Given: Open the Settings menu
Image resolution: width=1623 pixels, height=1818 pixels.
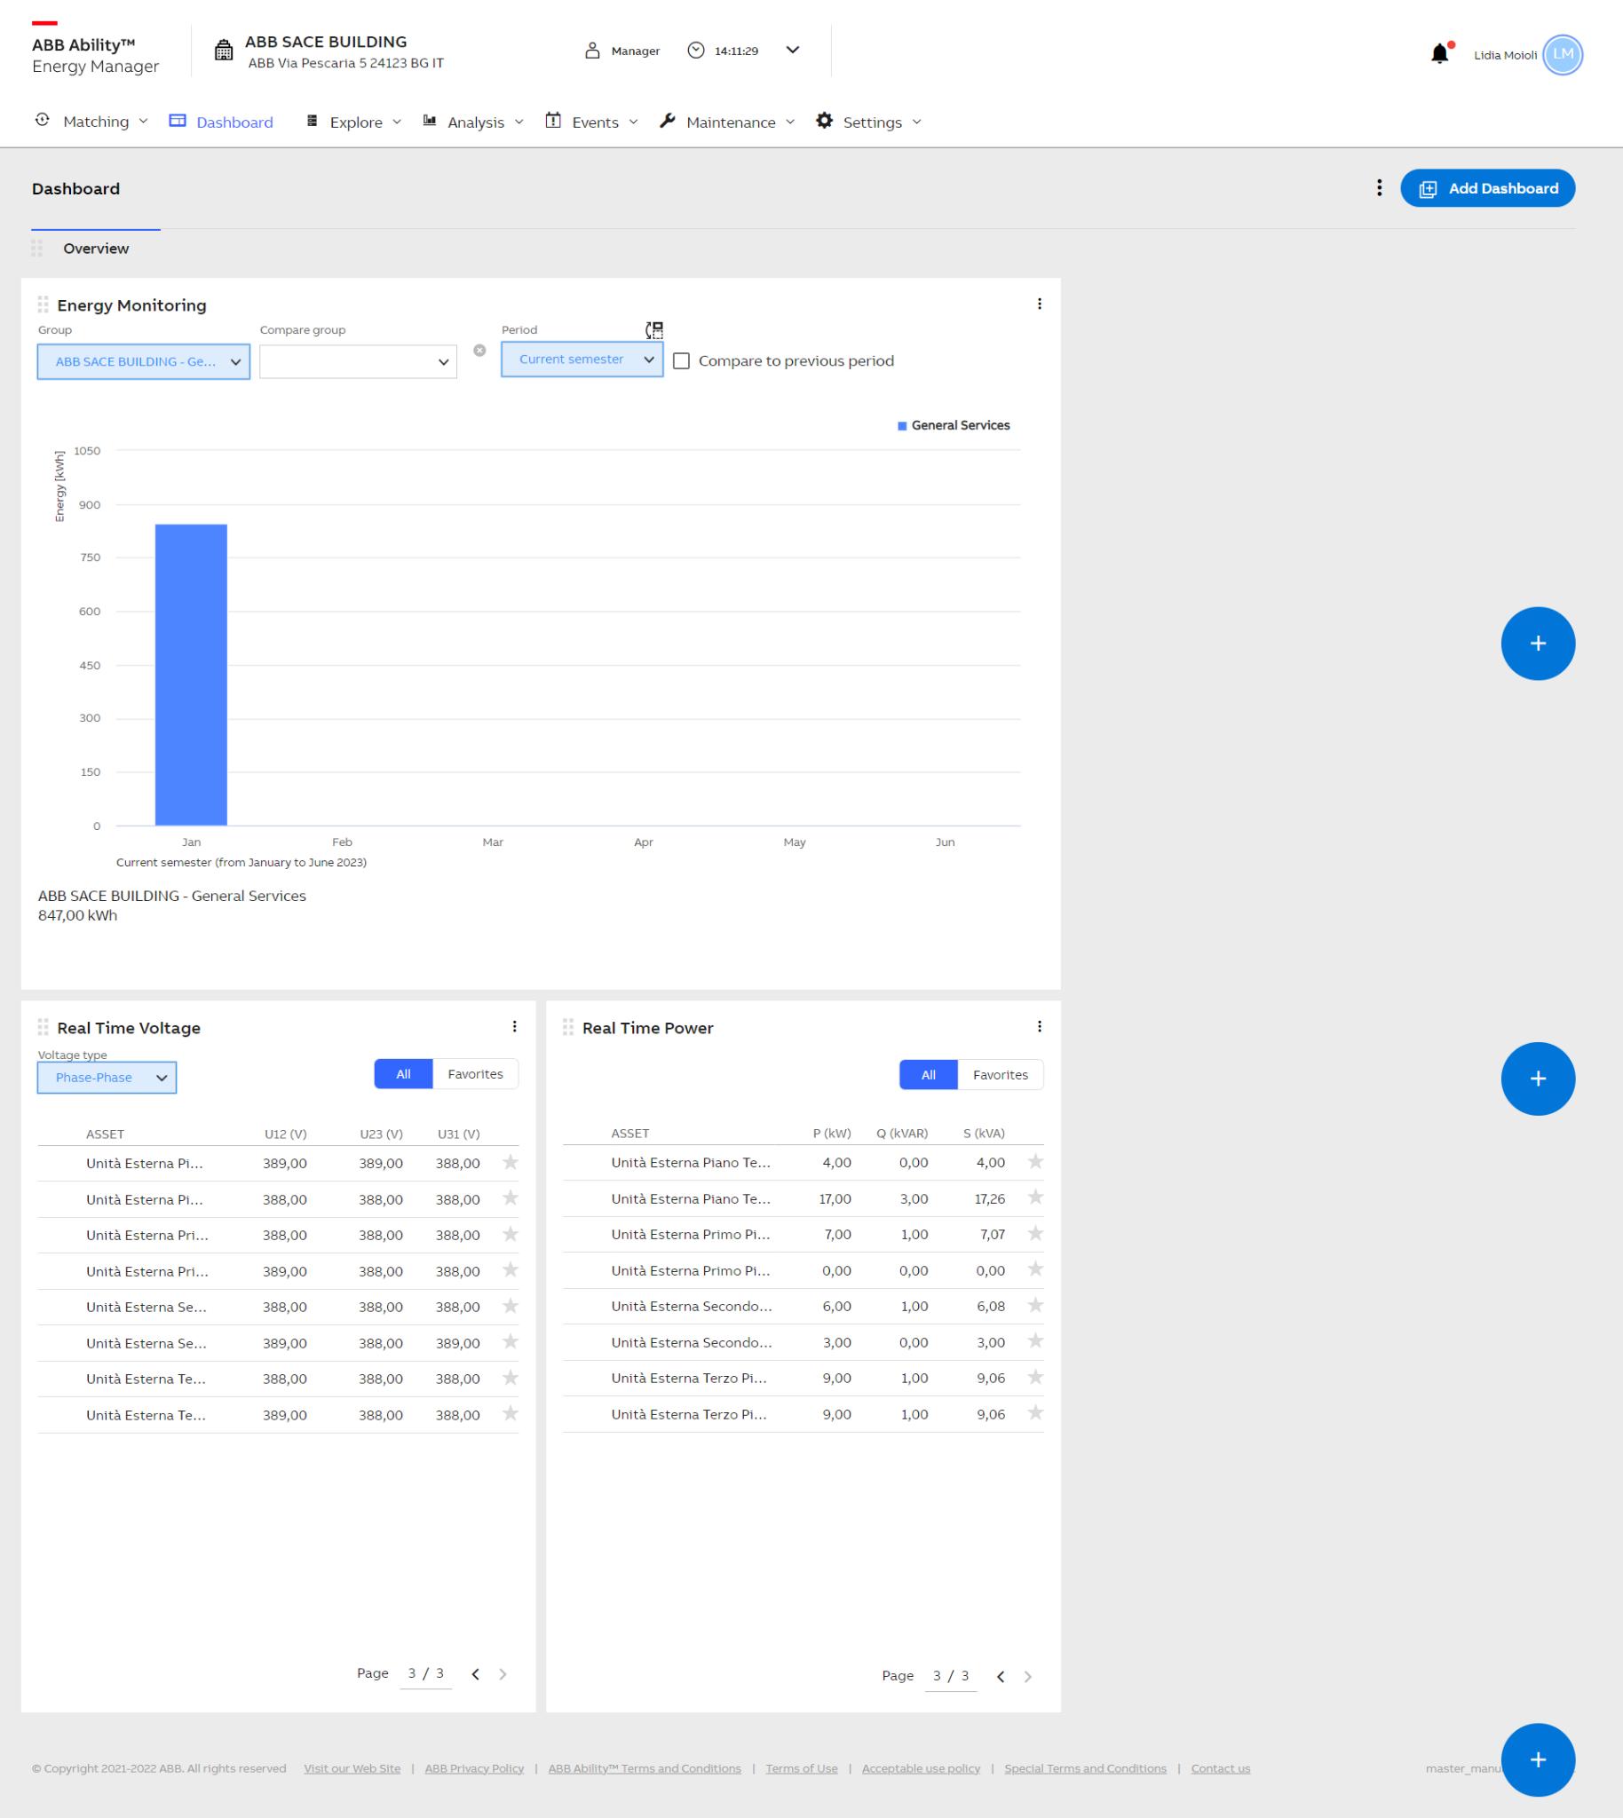Looking at the screenshot, I should (869, 123).
